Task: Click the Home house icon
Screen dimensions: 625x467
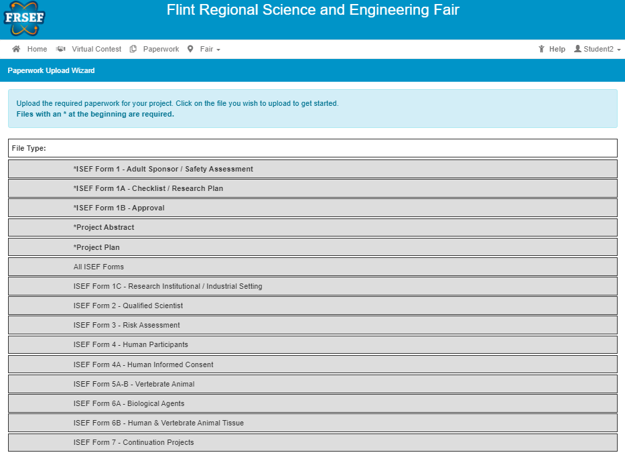Action: click(16, 49)
